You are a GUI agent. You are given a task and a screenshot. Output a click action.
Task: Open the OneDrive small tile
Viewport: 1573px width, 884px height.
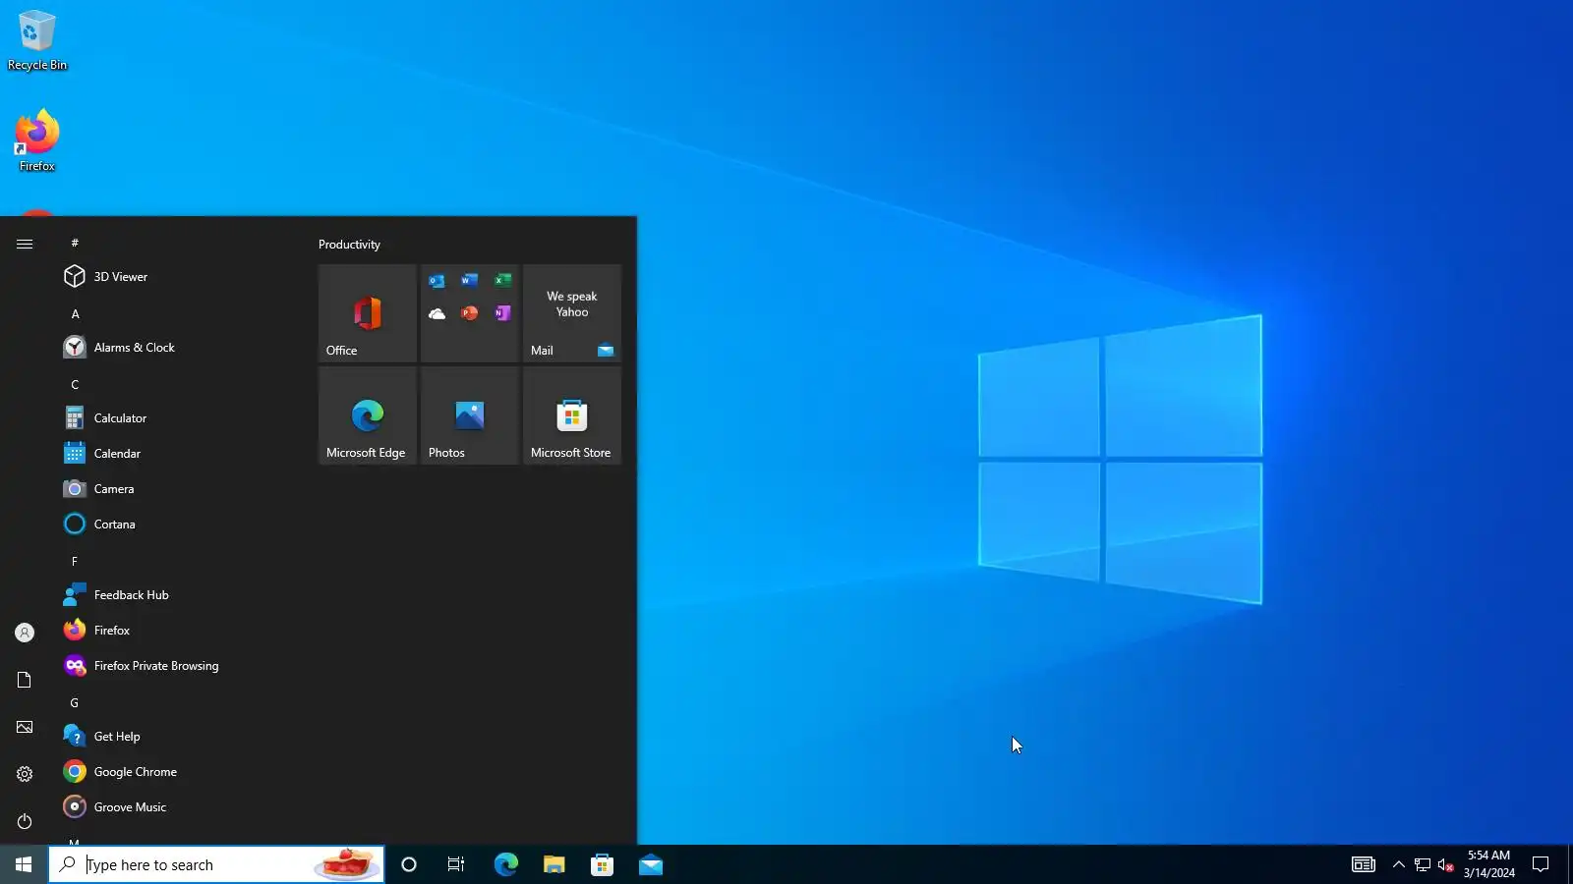pos(437,313)
